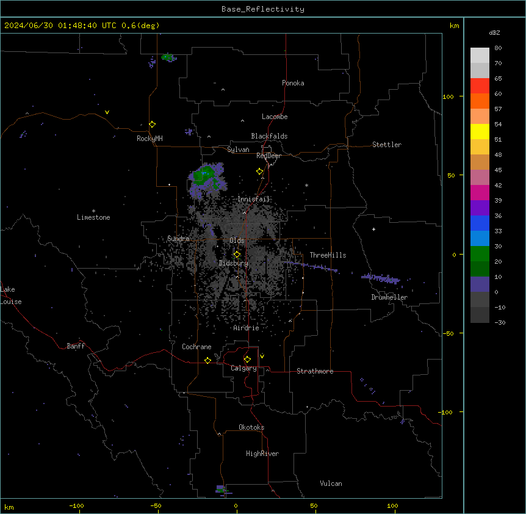This screenshot has height=514, width=526.
Task: Click the asterisk marker above Limestone
Action: pos(93,211)
